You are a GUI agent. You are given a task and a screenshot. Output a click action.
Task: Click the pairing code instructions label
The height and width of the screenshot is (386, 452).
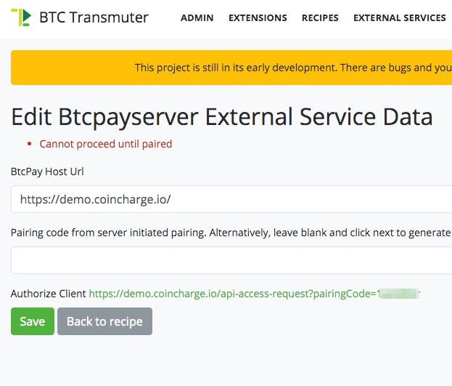pyautogui.click(x=231, y=233)
